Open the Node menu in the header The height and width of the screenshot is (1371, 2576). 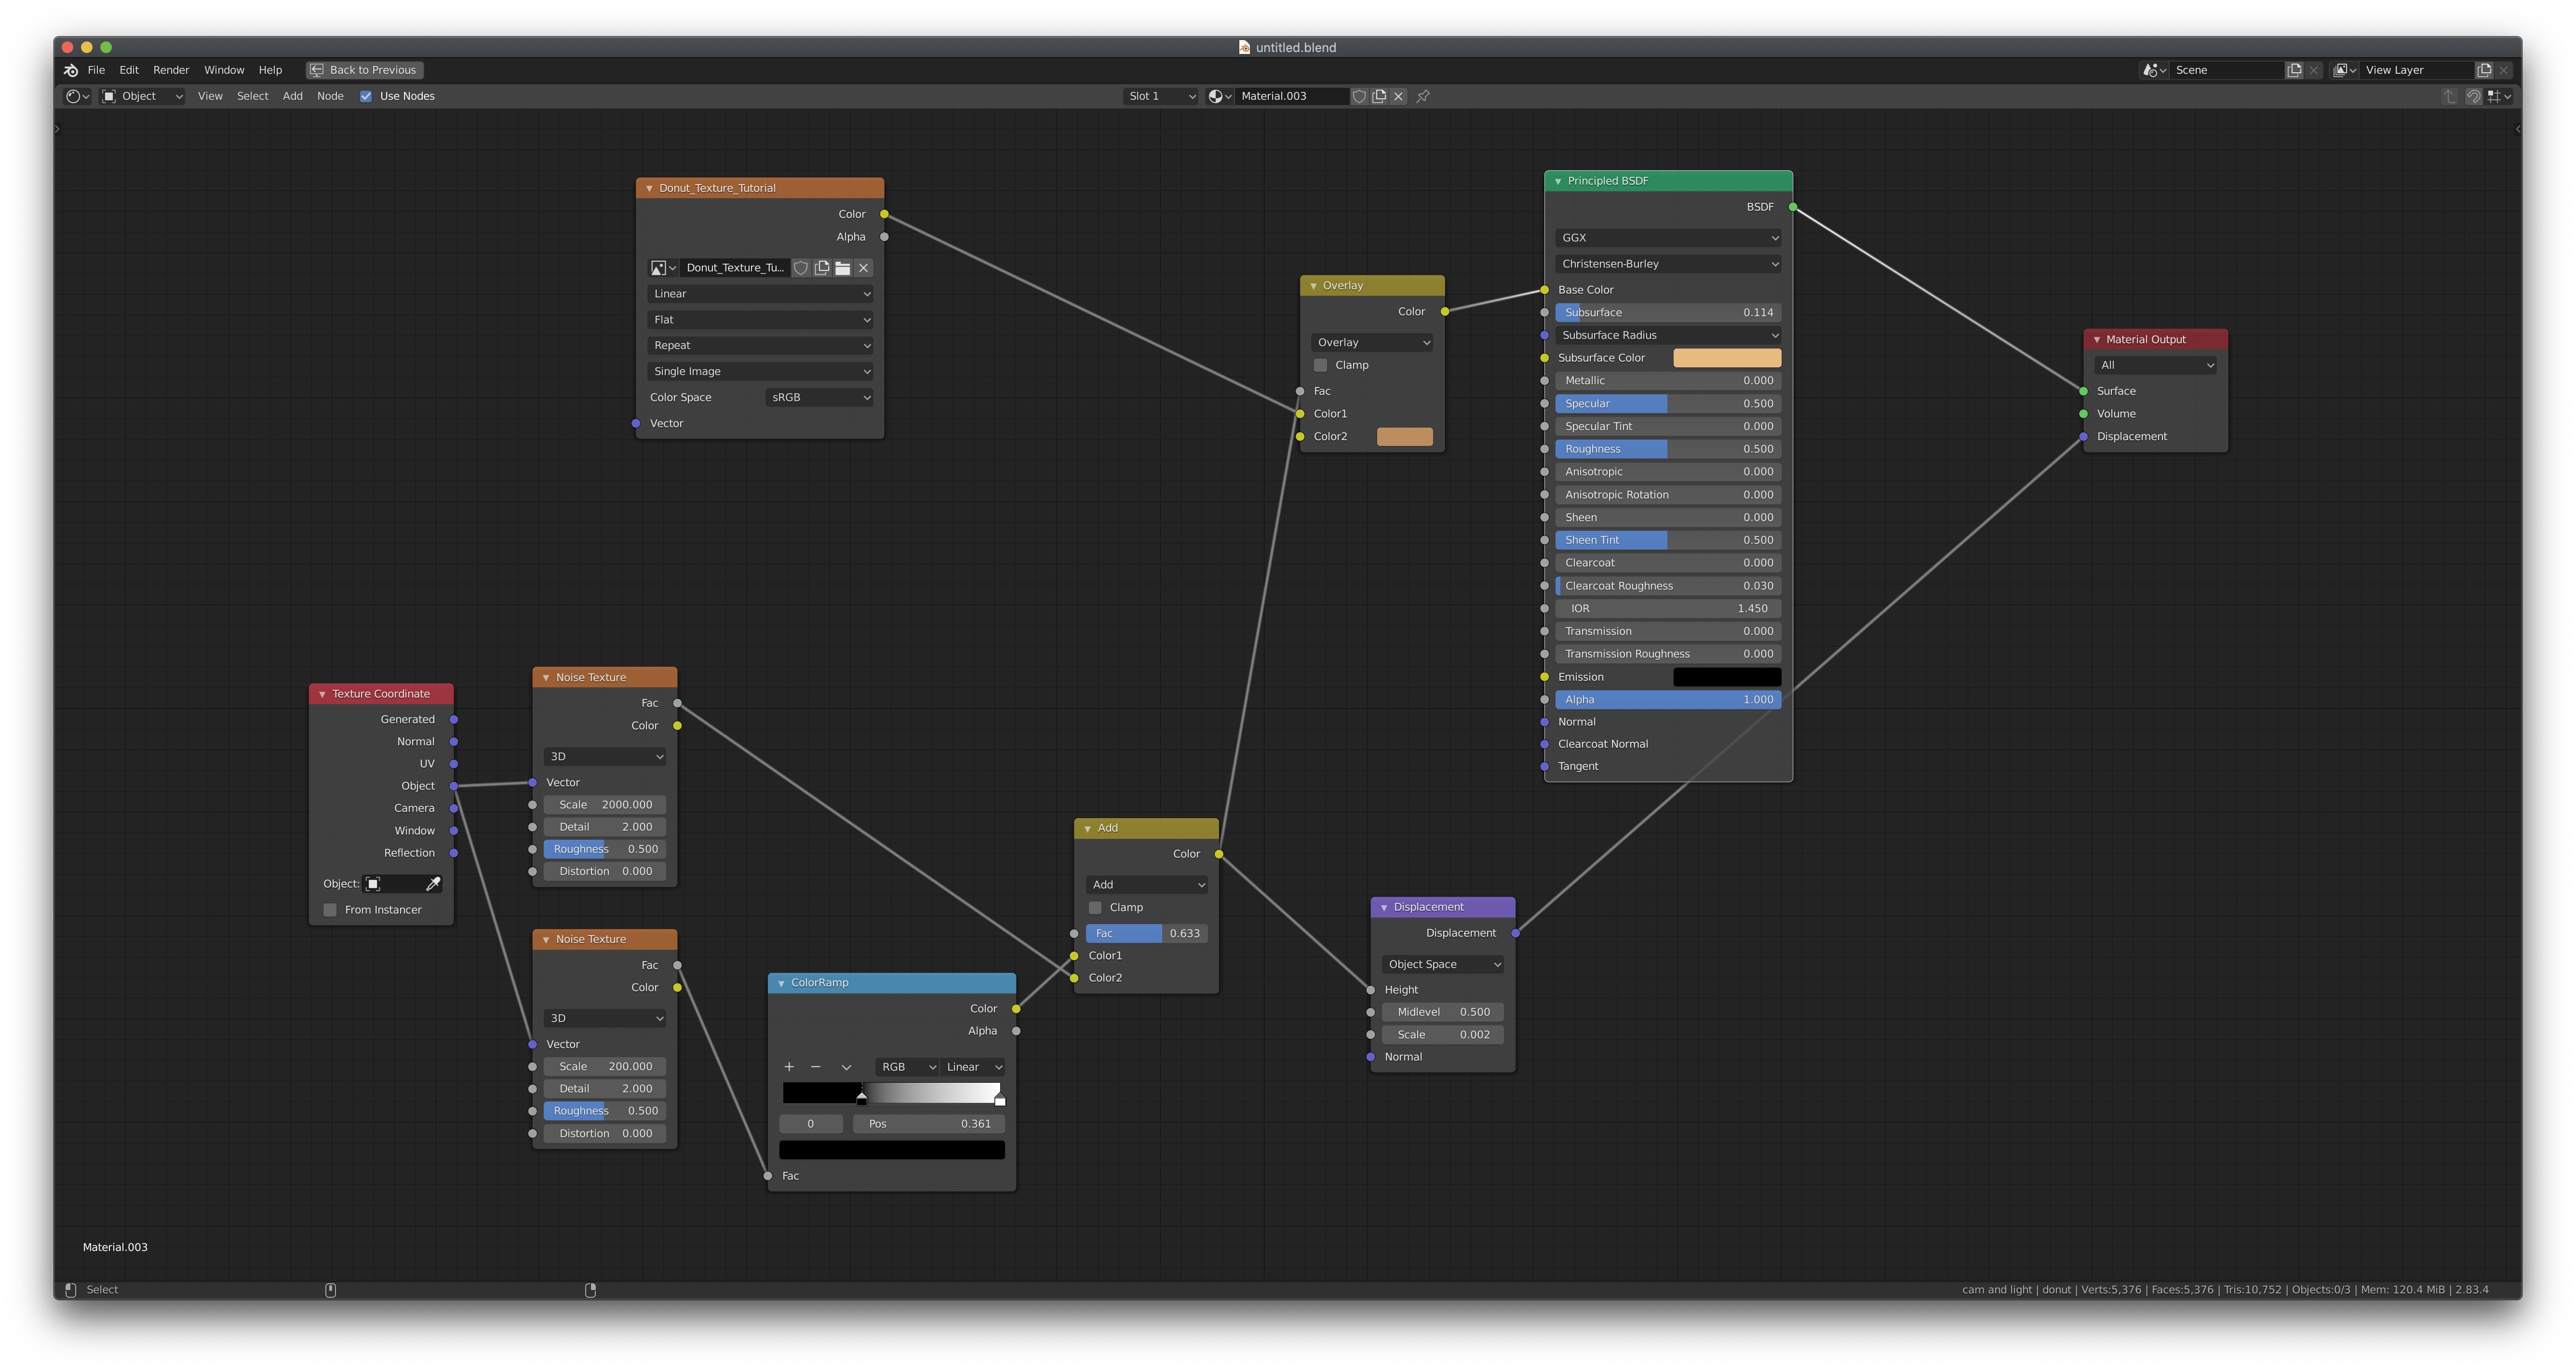(x=330, y=96)
